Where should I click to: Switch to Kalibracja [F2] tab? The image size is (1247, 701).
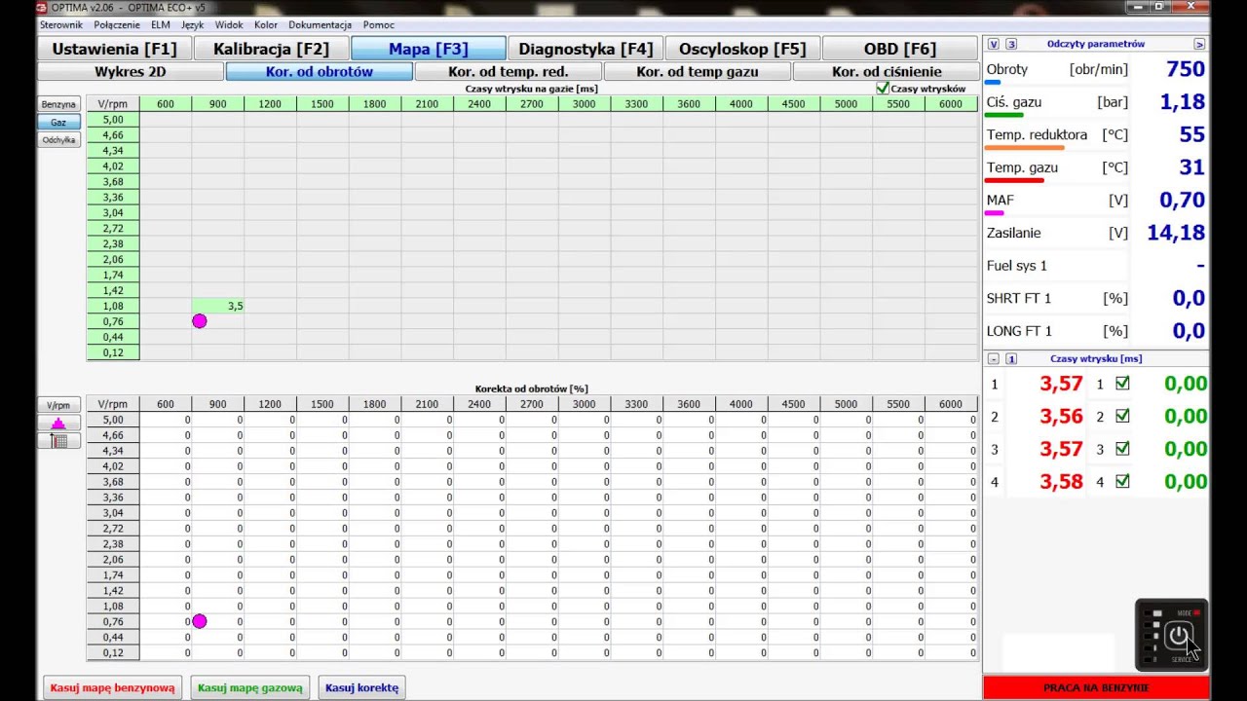[271, 49]
